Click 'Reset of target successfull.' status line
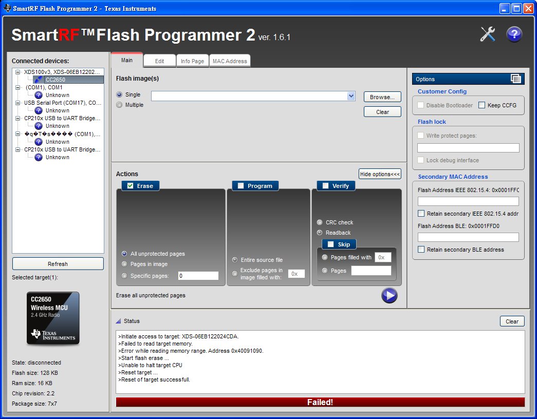The image size is (537, 419). (154, 379)
